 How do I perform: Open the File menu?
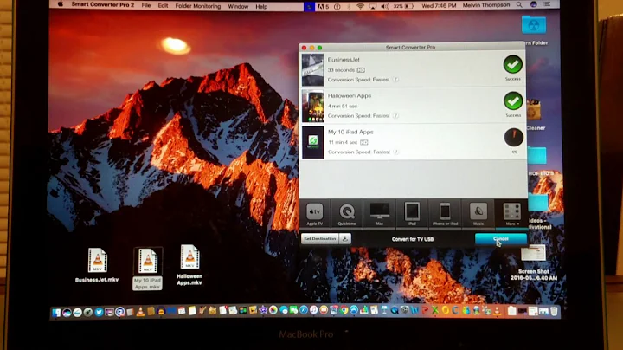click(146, 6)
